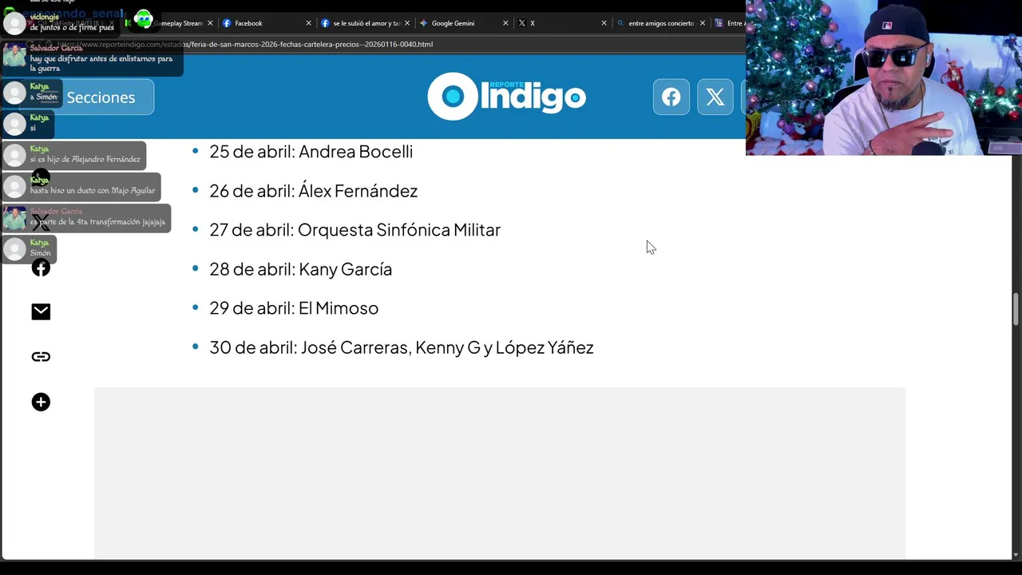
Task: Click the scrollbar down arrow
Action: coord(1016,555)
